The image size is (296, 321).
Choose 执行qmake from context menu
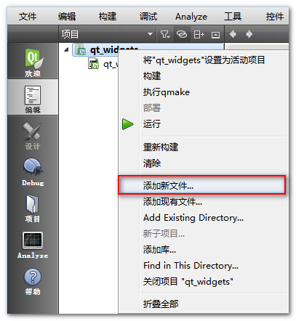[167, 92]
